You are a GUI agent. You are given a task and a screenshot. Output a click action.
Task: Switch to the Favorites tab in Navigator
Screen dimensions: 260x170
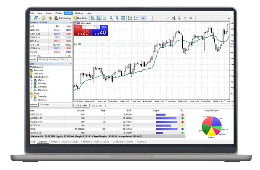(45, 105)
